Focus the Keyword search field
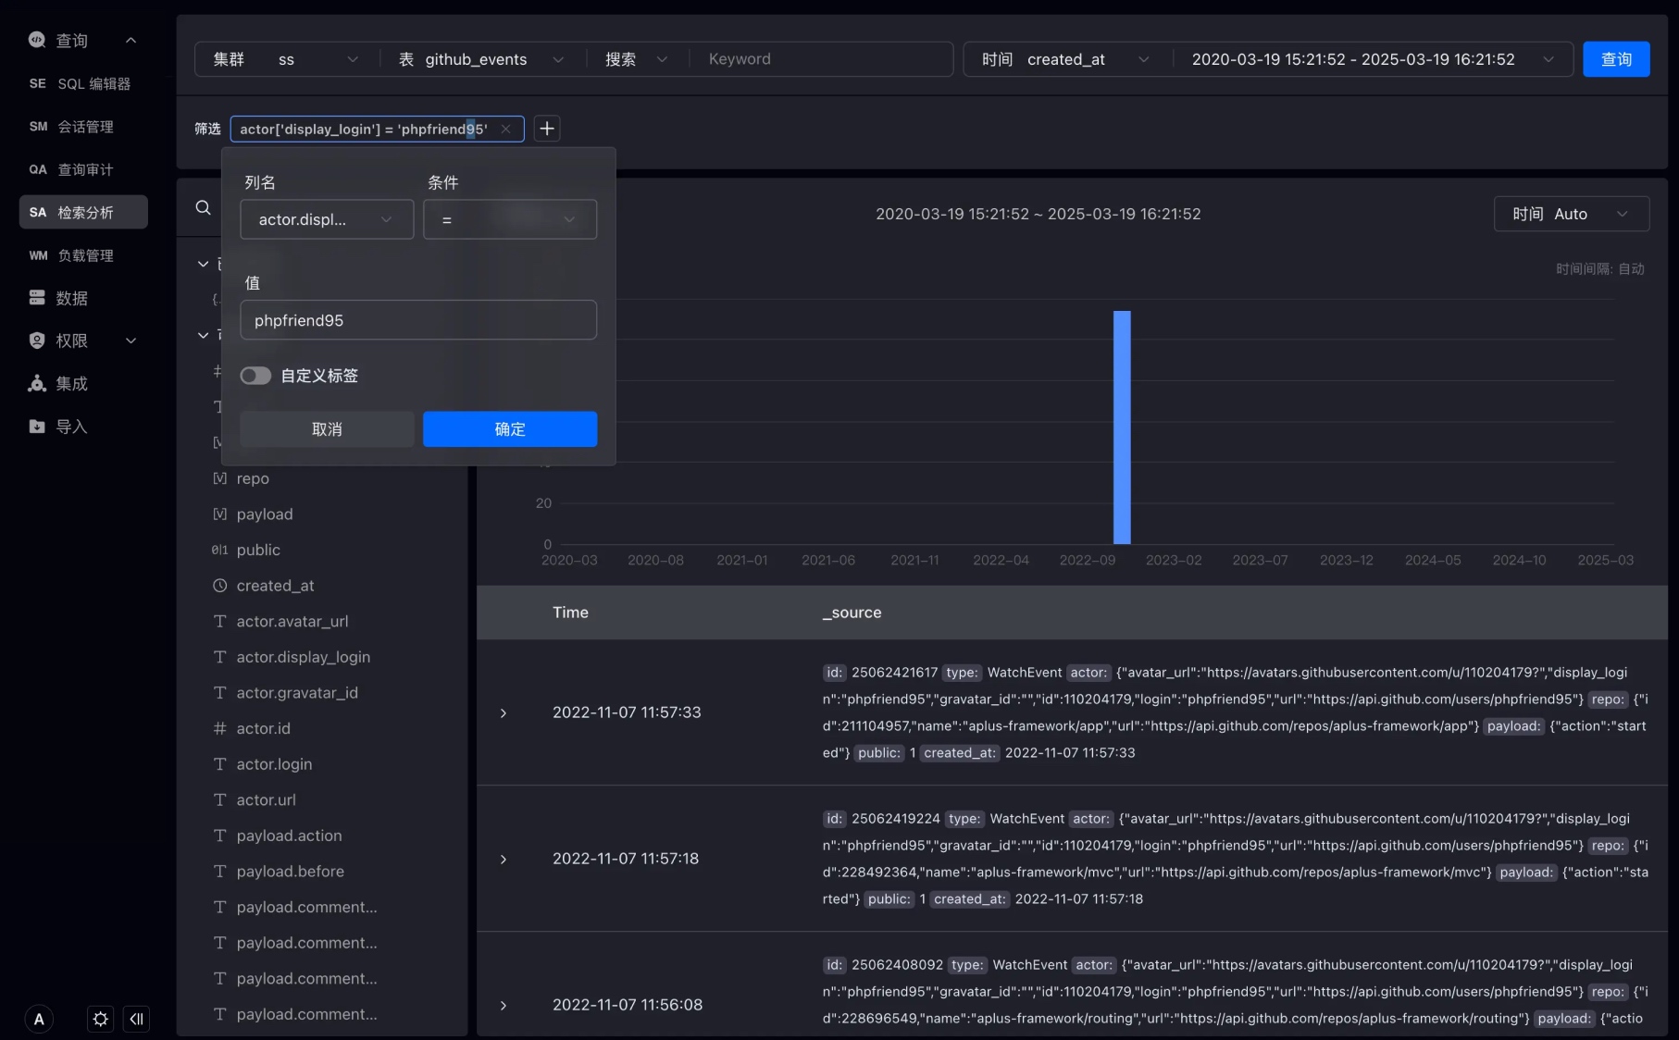The image size is (1679, 1040). point(822,59)
